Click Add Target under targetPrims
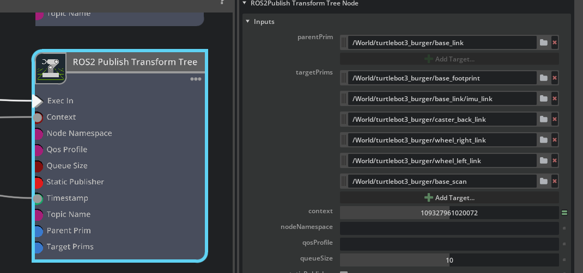Viewport: 583px width, 273px height. tap(449, 198)
